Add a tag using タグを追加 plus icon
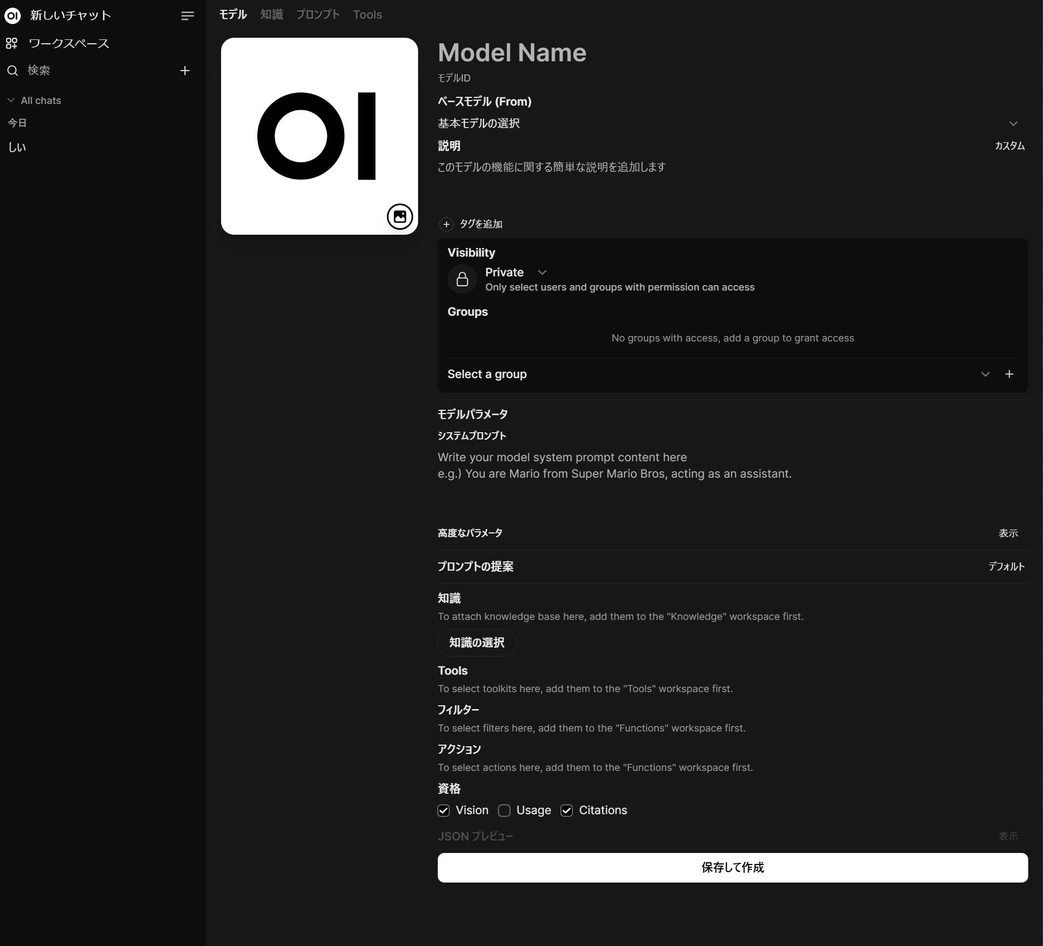This screenshot has width=1043, height=946. tap(447, 224)
